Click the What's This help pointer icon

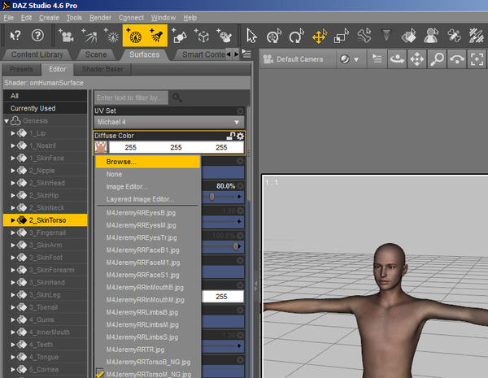pyautogui.click(x=15, y=34)
